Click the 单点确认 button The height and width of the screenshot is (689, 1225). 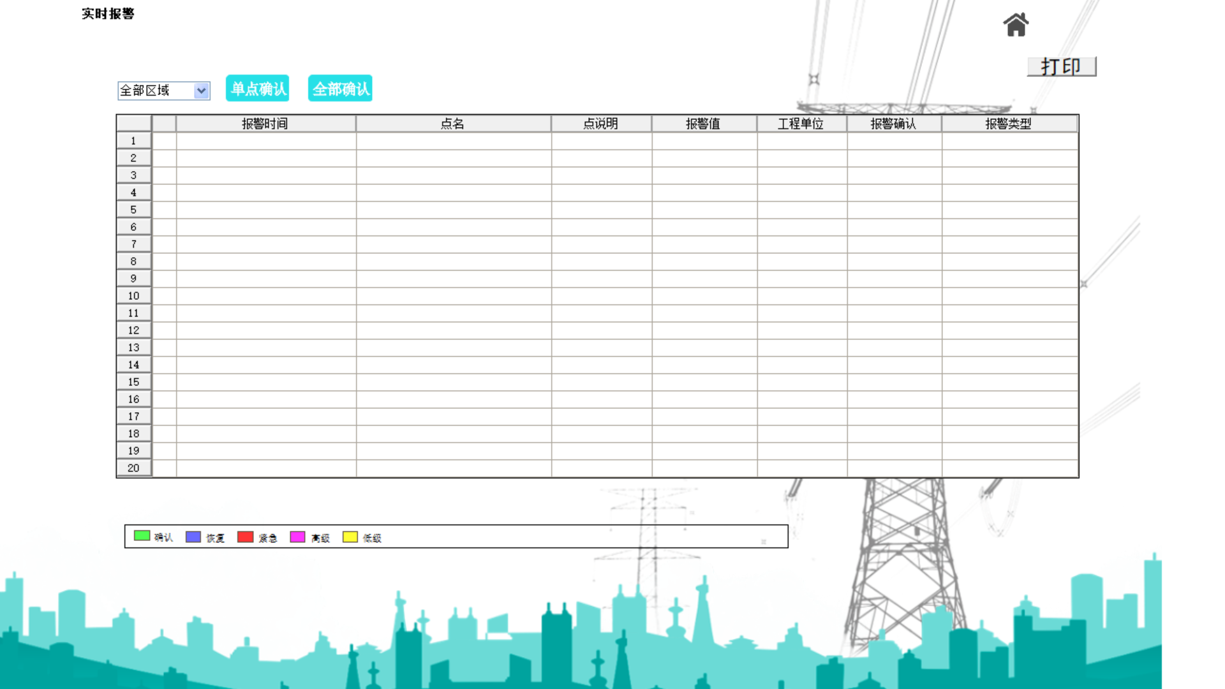[258, 89]
